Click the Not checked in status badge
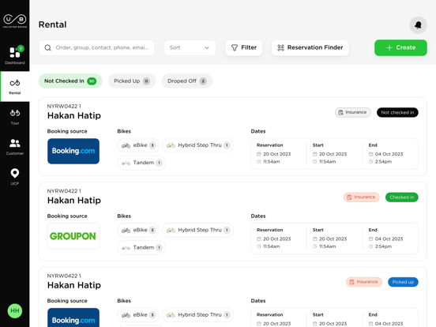Screen dimensions: 436x327 [397, 112]
